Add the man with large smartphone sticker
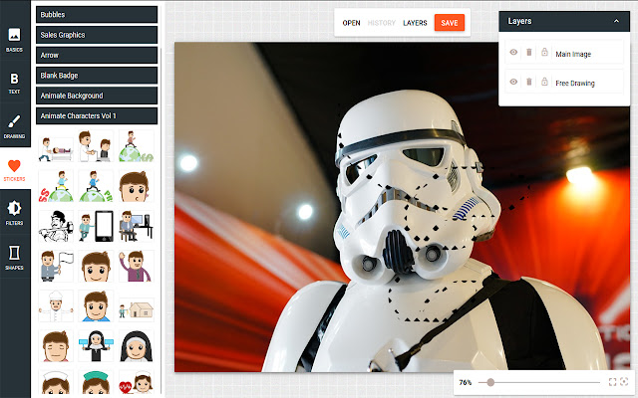This screenshot has height=398, width=638. pyautogui.click(x=96, y=226)
